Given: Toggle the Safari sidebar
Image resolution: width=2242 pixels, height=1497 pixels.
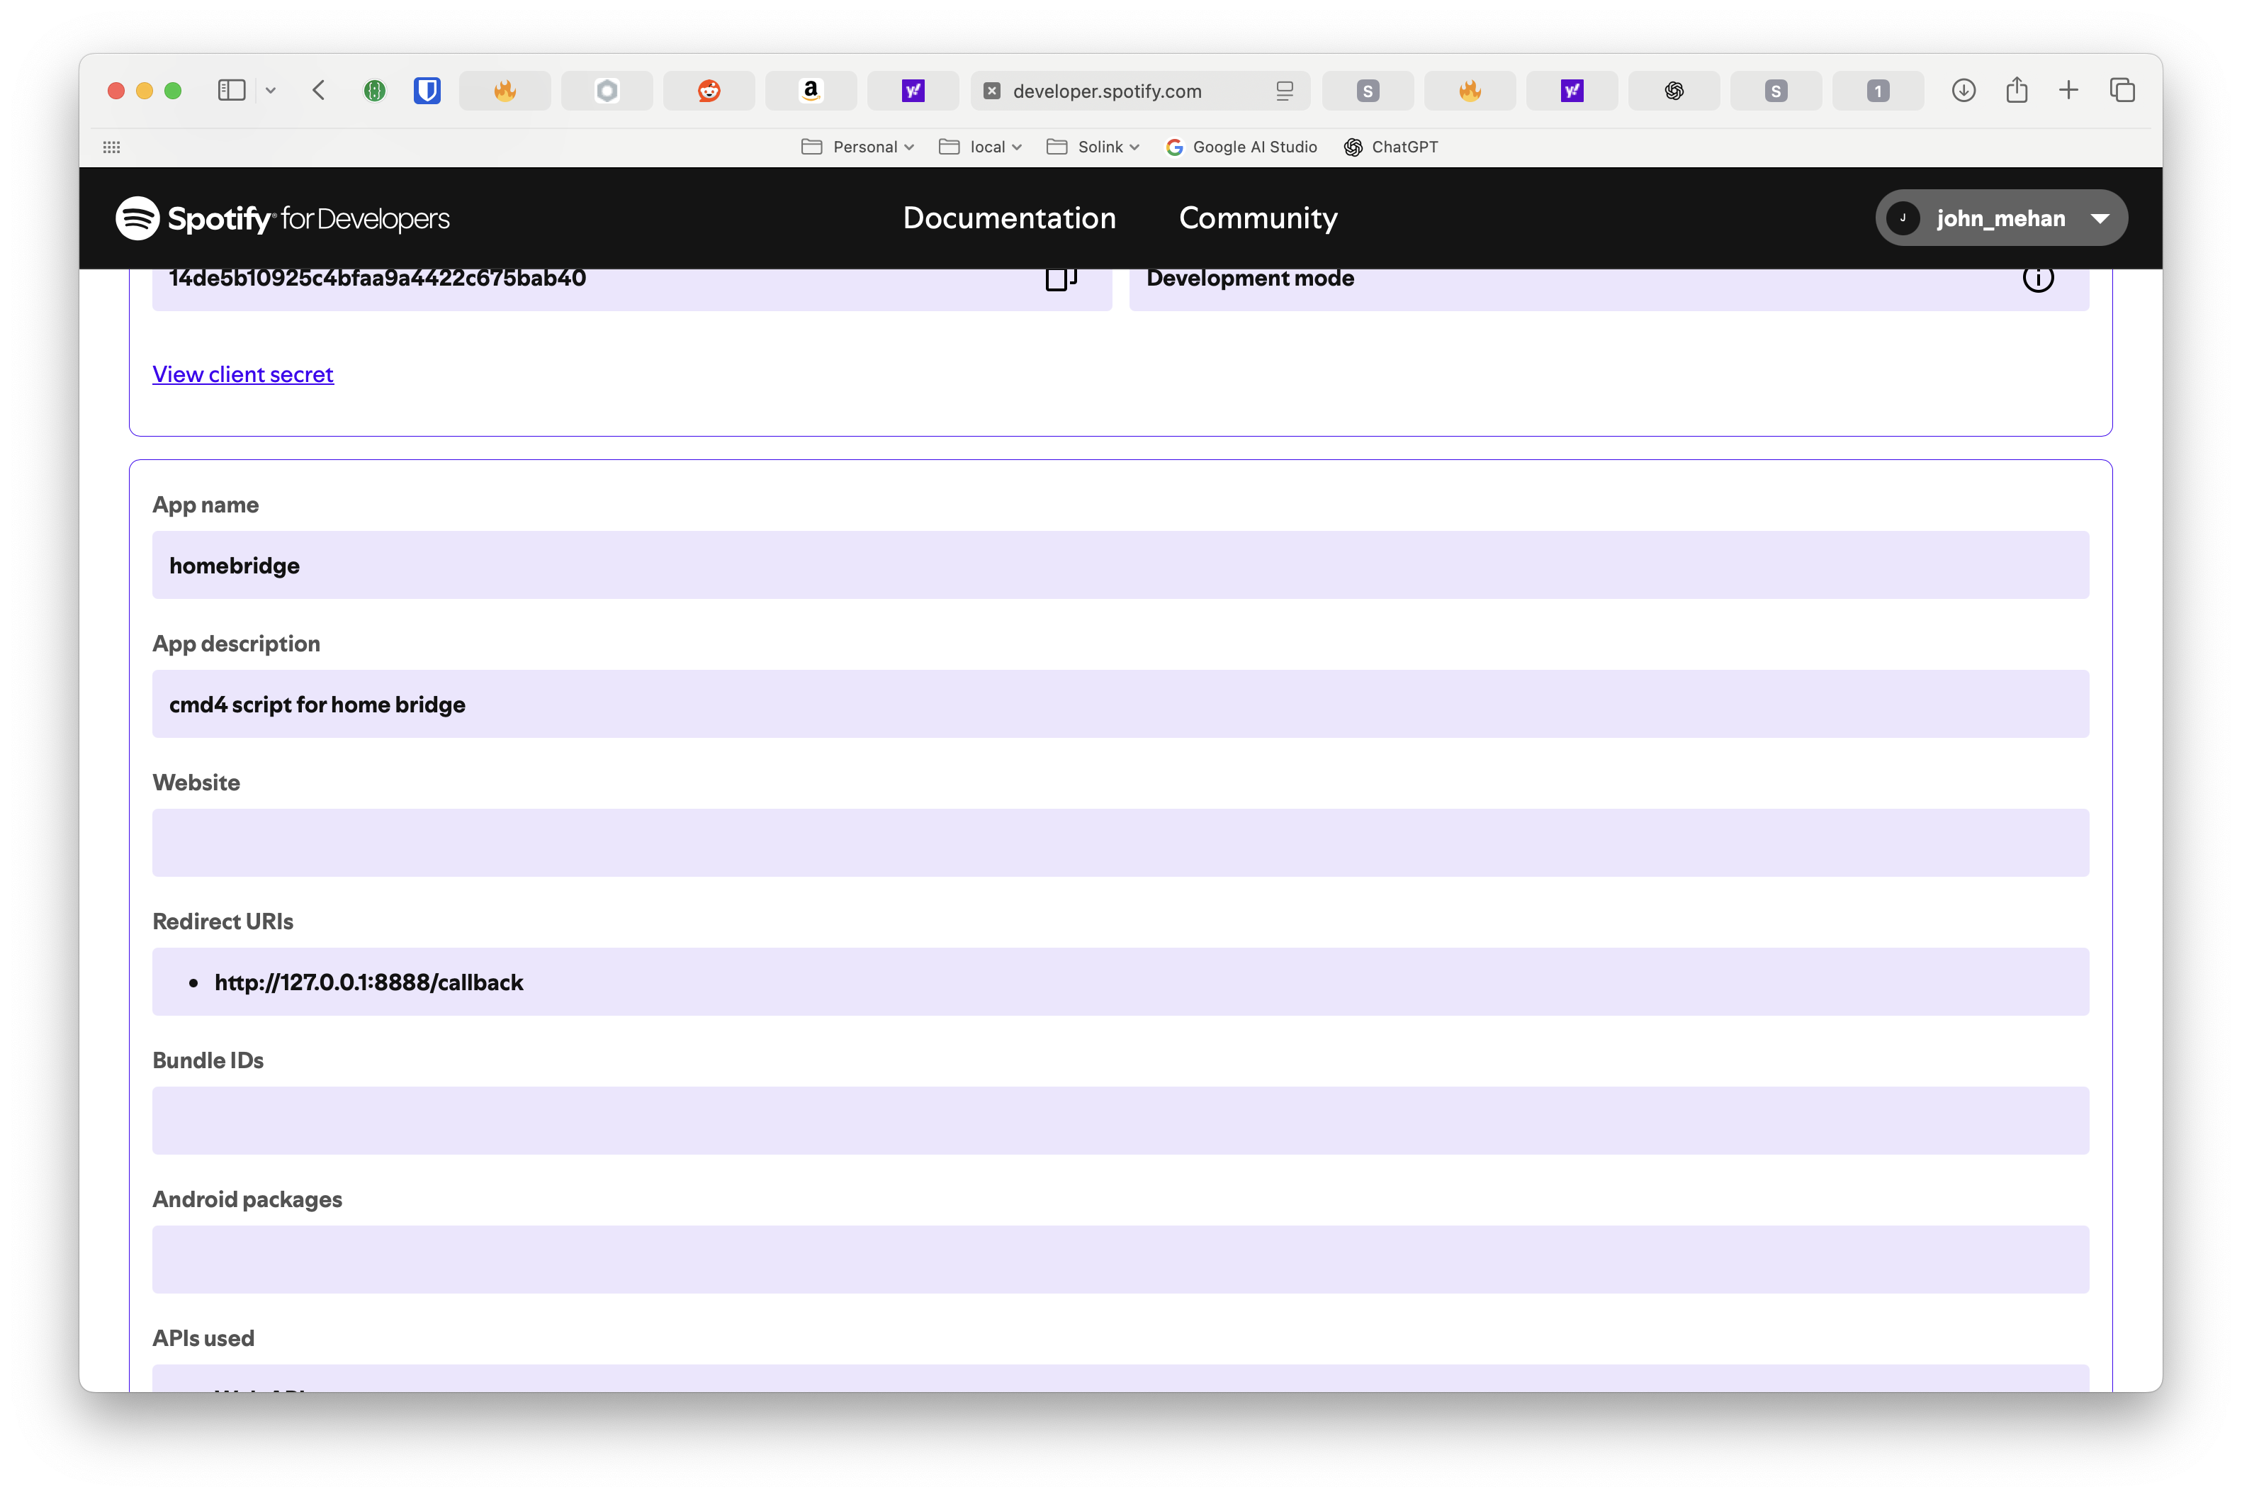Looking at the screenshot, I should click(x=232, y=91).
